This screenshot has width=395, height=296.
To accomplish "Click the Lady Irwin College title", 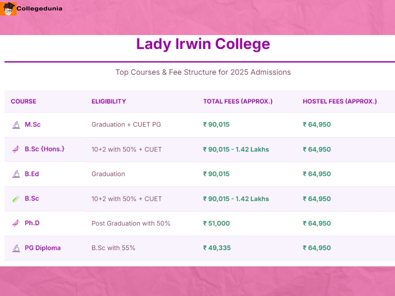I will (x=203, y=44).
